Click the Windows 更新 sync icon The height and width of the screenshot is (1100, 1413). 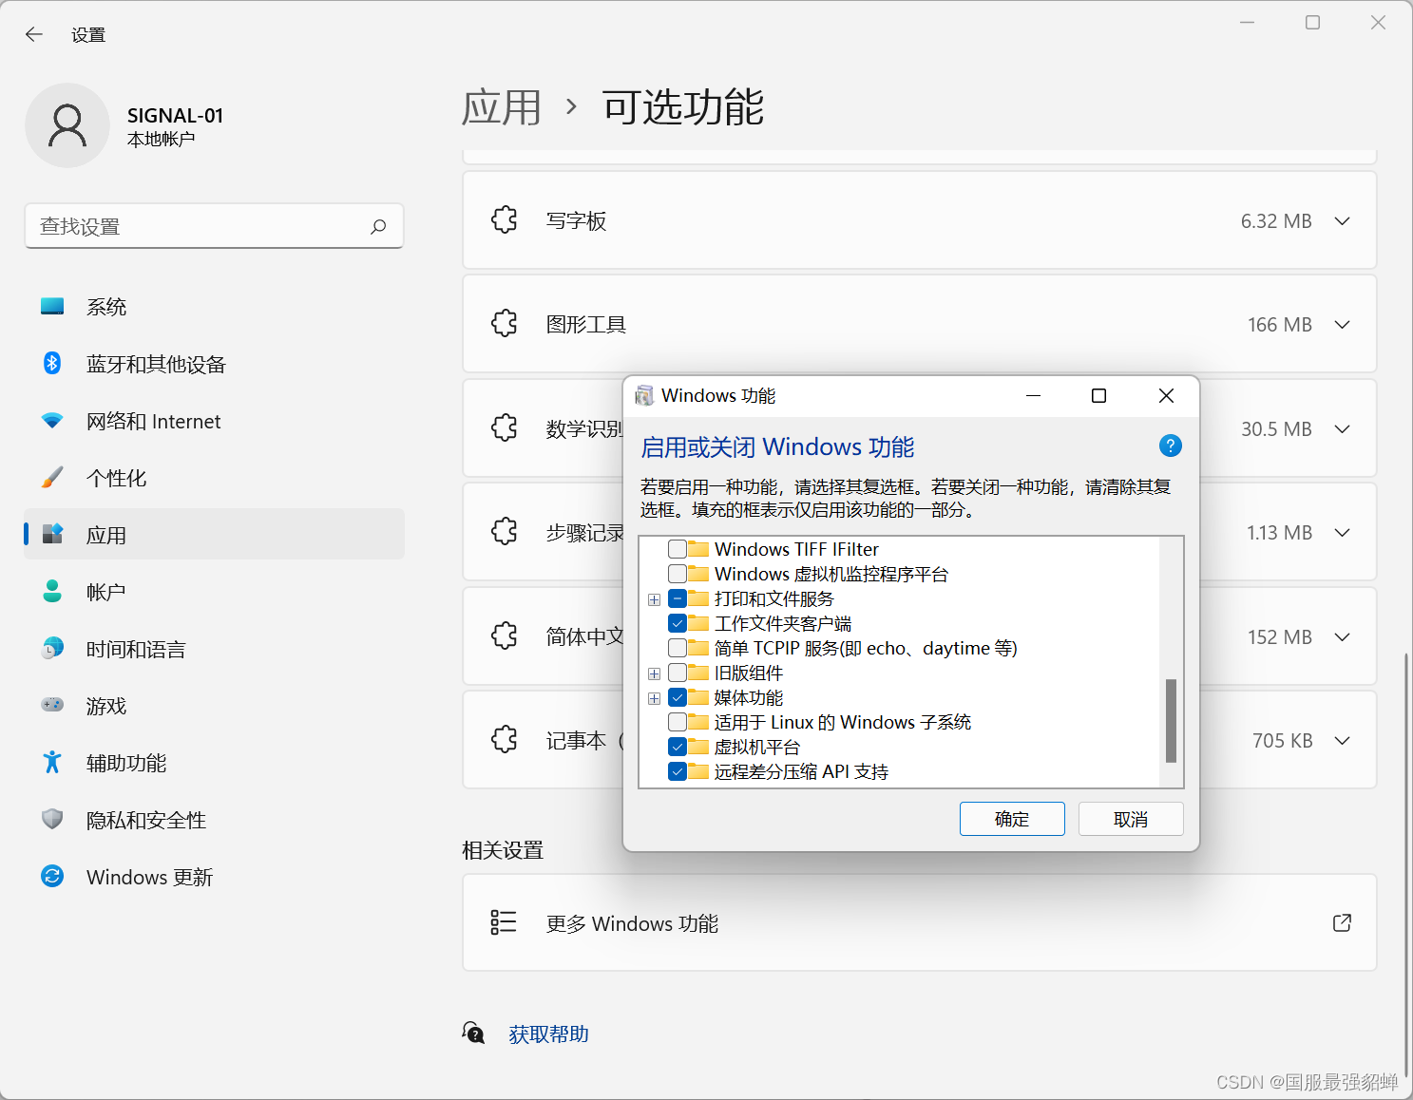(x=52, y=877)
